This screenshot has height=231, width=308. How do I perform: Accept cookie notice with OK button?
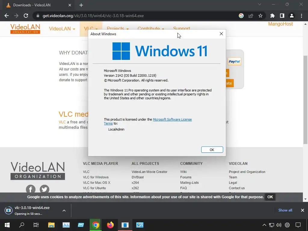click(270, 197)
